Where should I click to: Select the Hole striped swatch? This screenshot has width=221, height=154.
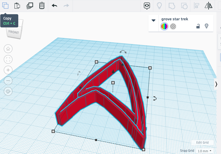[173, 26]
